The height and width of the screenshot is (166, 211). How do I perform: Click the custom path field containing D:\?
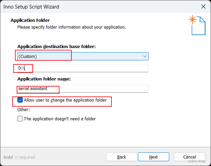[x=83, y=68]
